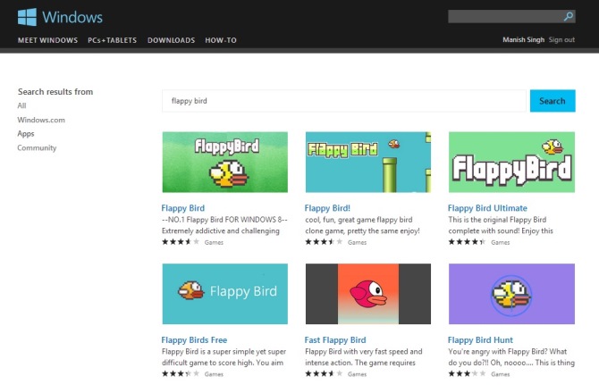The image size is (599, 385).
Task: Open the Flappy Bird Ultimate thumbnail
Action: coord(510,163)
